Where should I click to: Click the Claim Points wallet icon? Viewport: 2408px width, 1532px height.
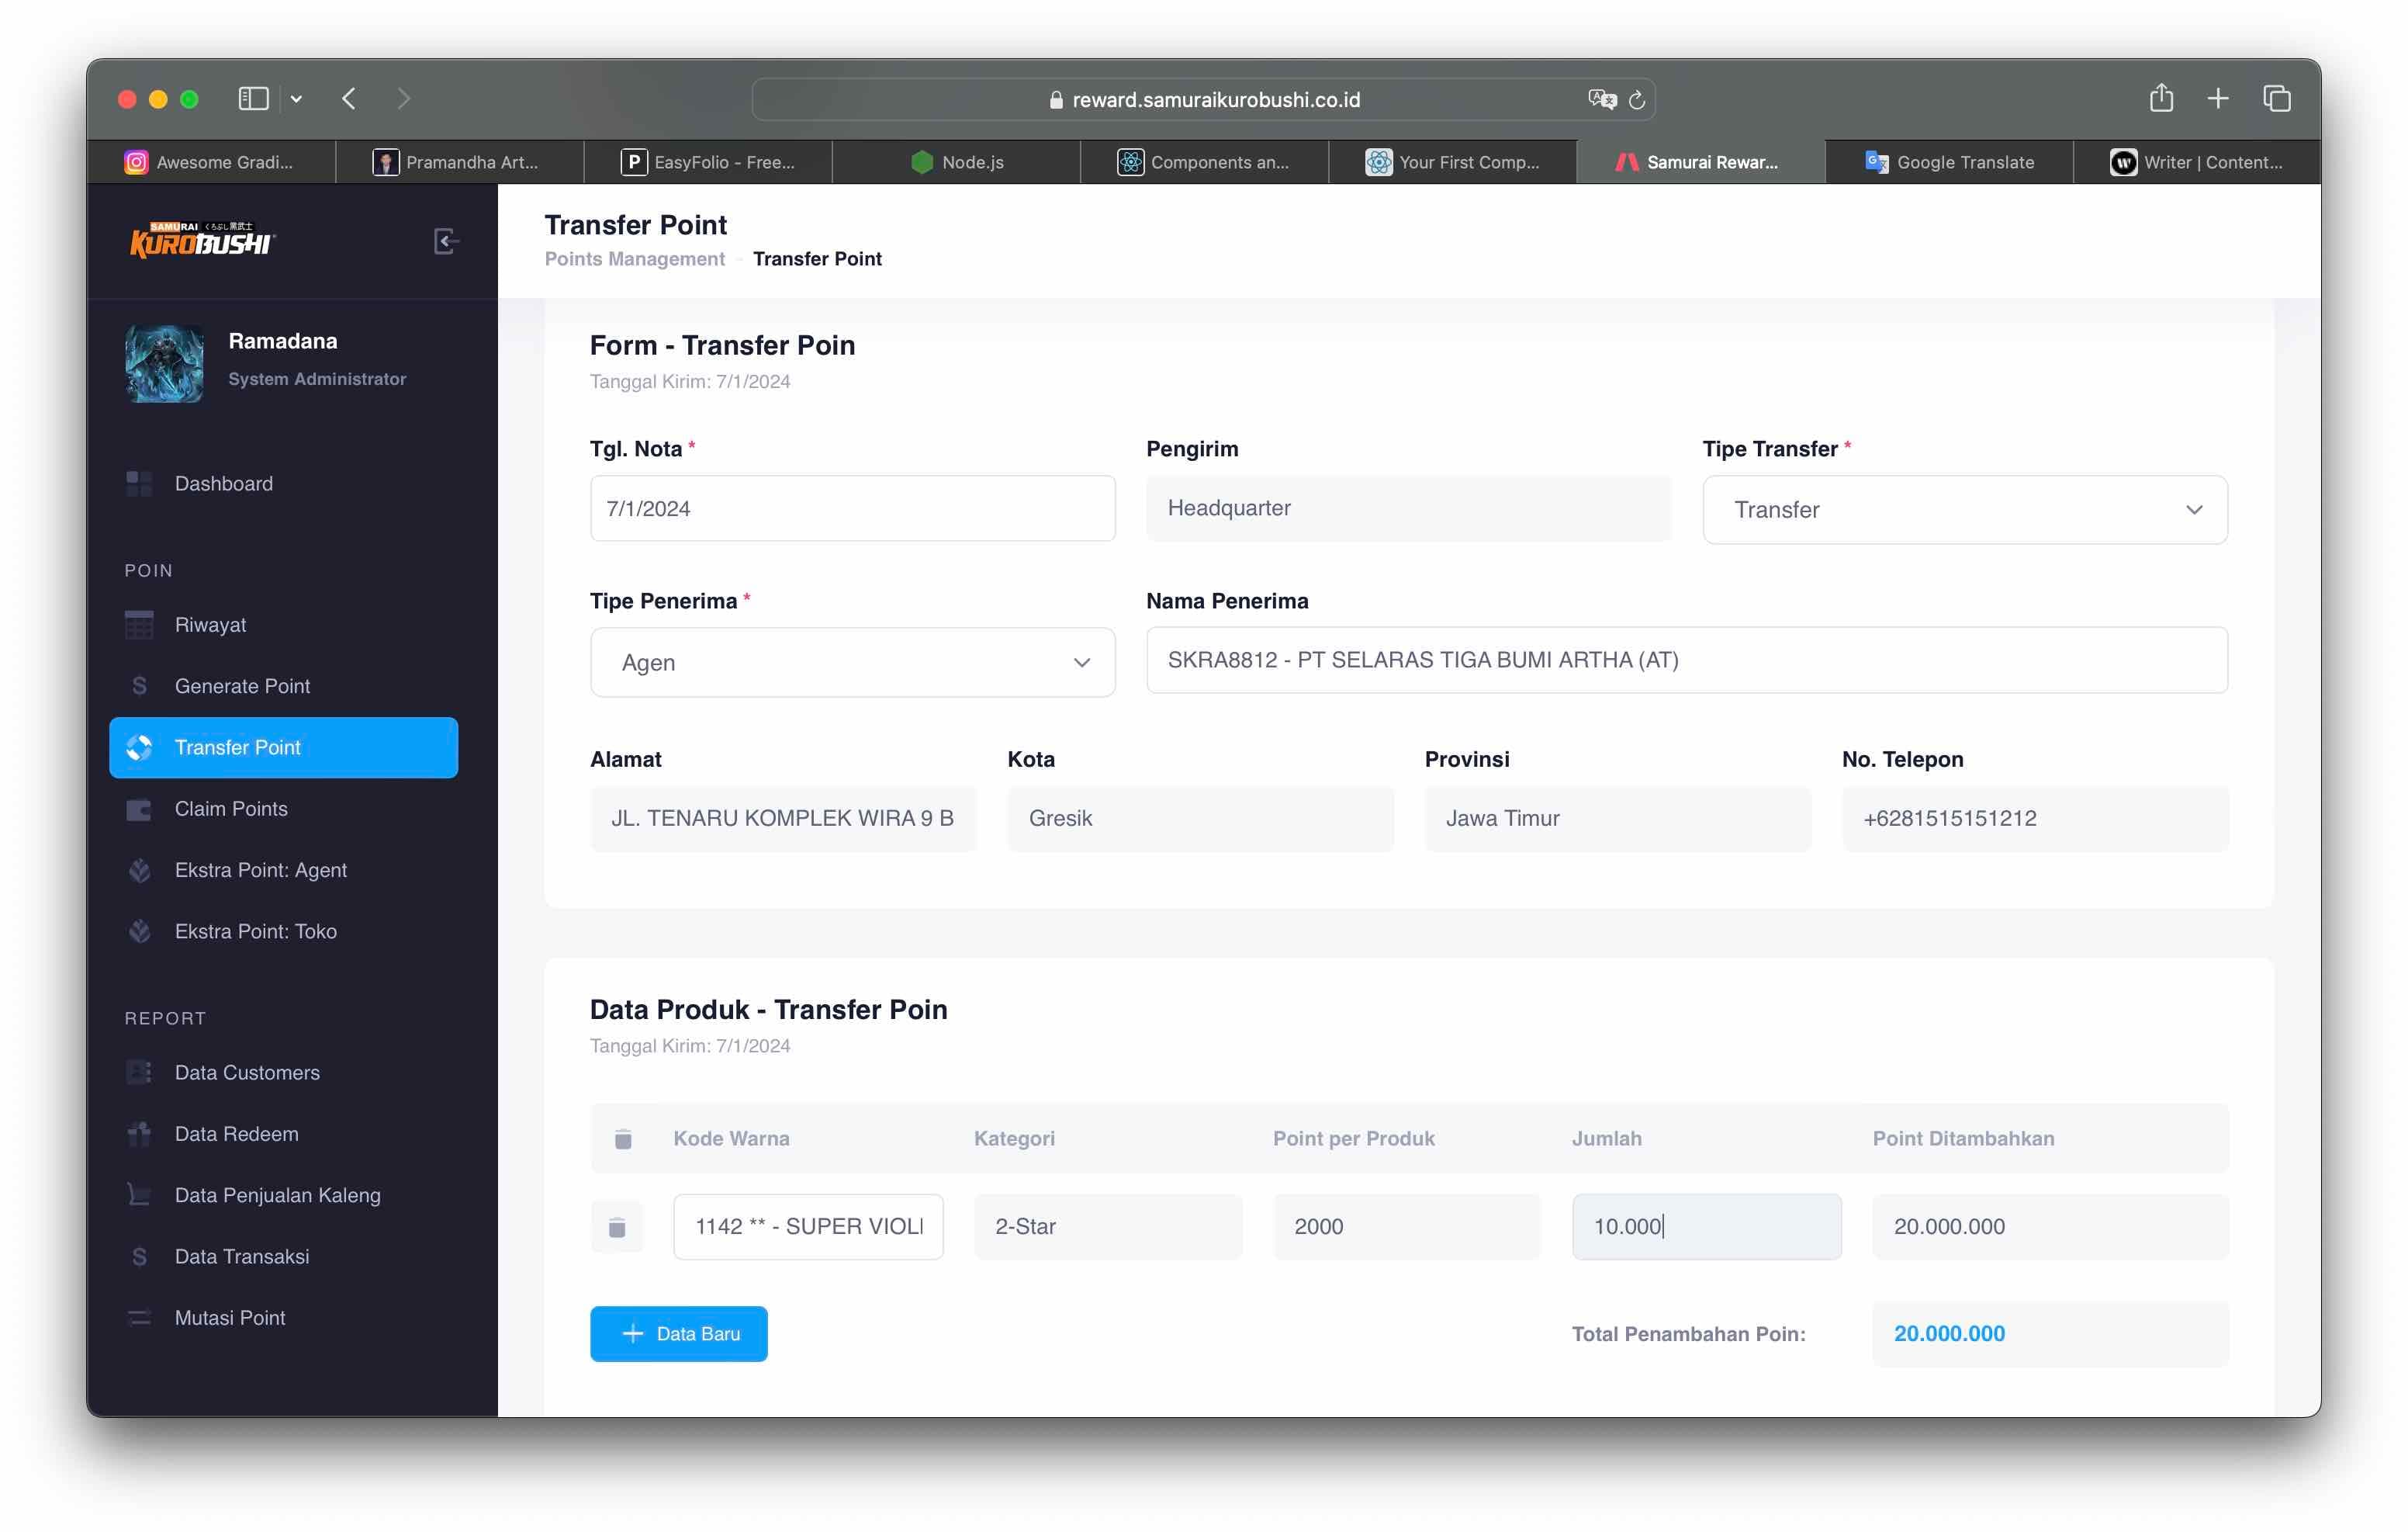139,809
